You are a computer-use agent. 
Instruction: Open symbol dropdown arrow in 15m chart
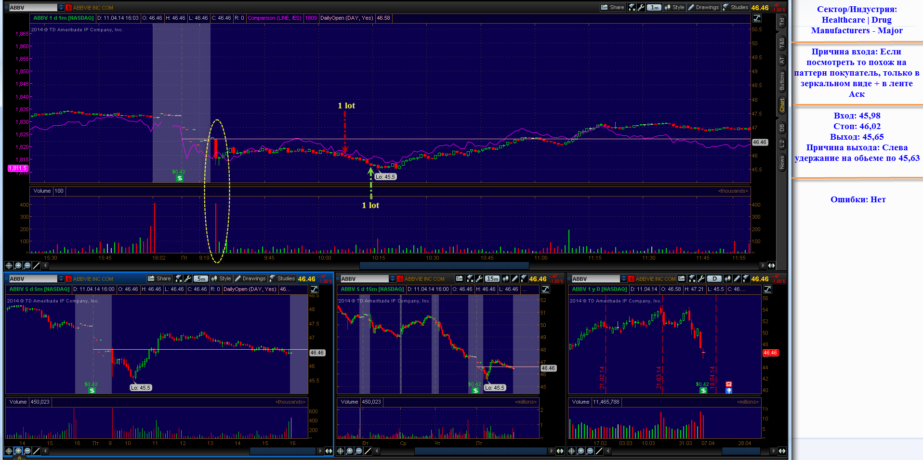pyautogui.click(x=393, y=279)
